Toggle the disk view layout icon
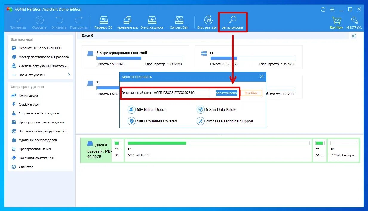 tap(354, 36)
